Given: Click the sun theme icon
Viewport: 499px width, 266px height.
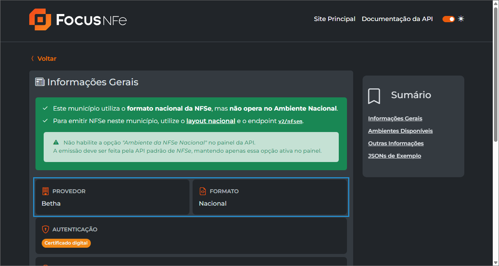Looking at the screenshot, I should click(461, 19).
